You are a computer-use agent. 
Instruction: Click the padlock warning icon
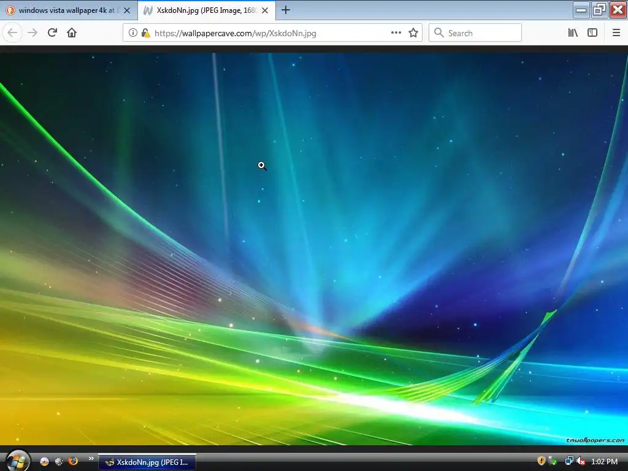146,33
